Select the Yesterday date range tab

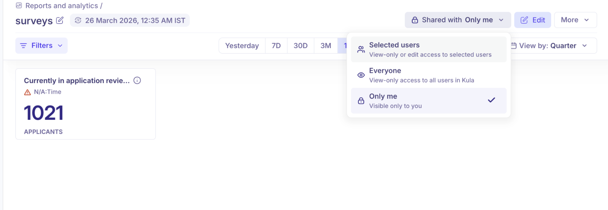242,46
